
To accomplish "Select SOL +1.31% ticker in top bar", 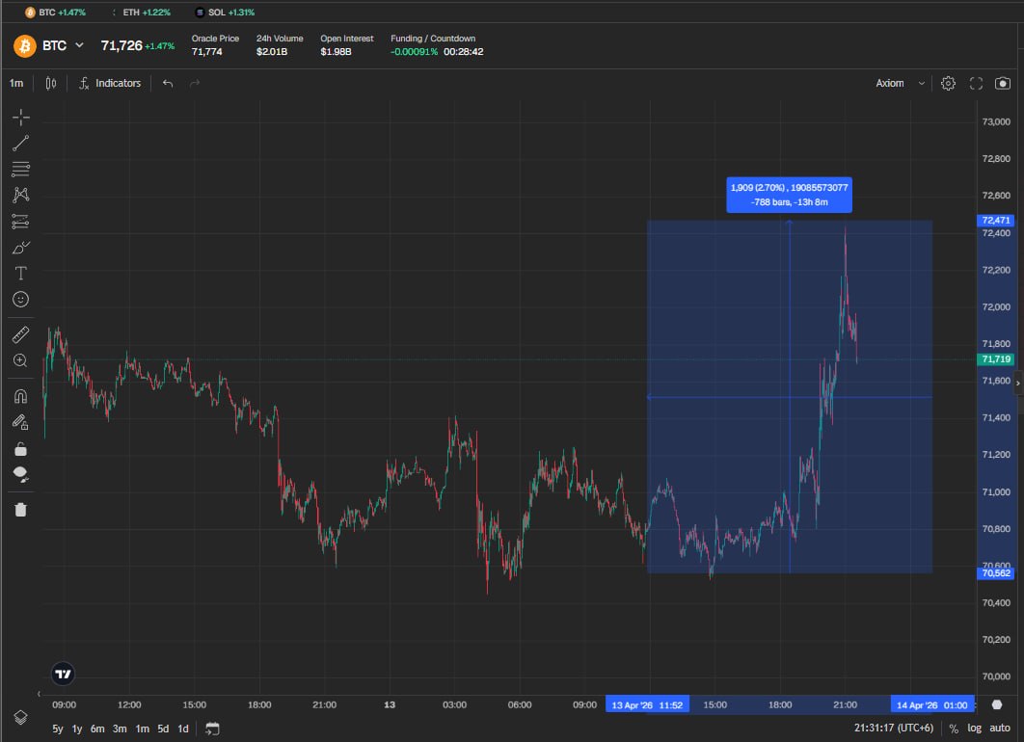I will (225, 13).
